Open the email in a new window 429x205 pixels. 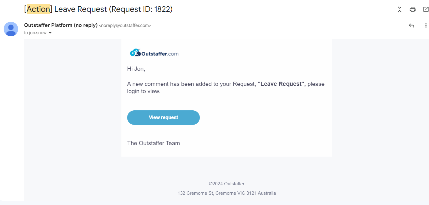426,9
